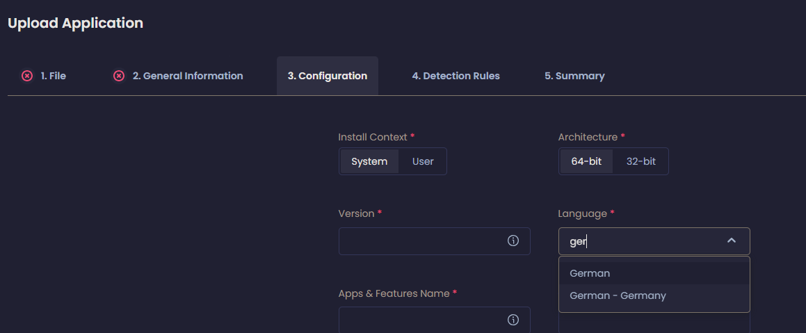Focus the Apps & Features Name field
This screenshot has height=333, width=806.
coord(421,320)
